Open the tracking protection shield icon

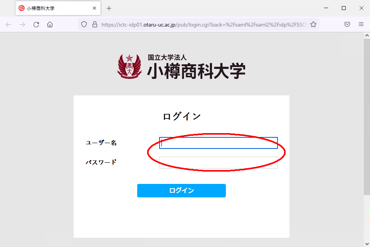[x=84, y=24]
